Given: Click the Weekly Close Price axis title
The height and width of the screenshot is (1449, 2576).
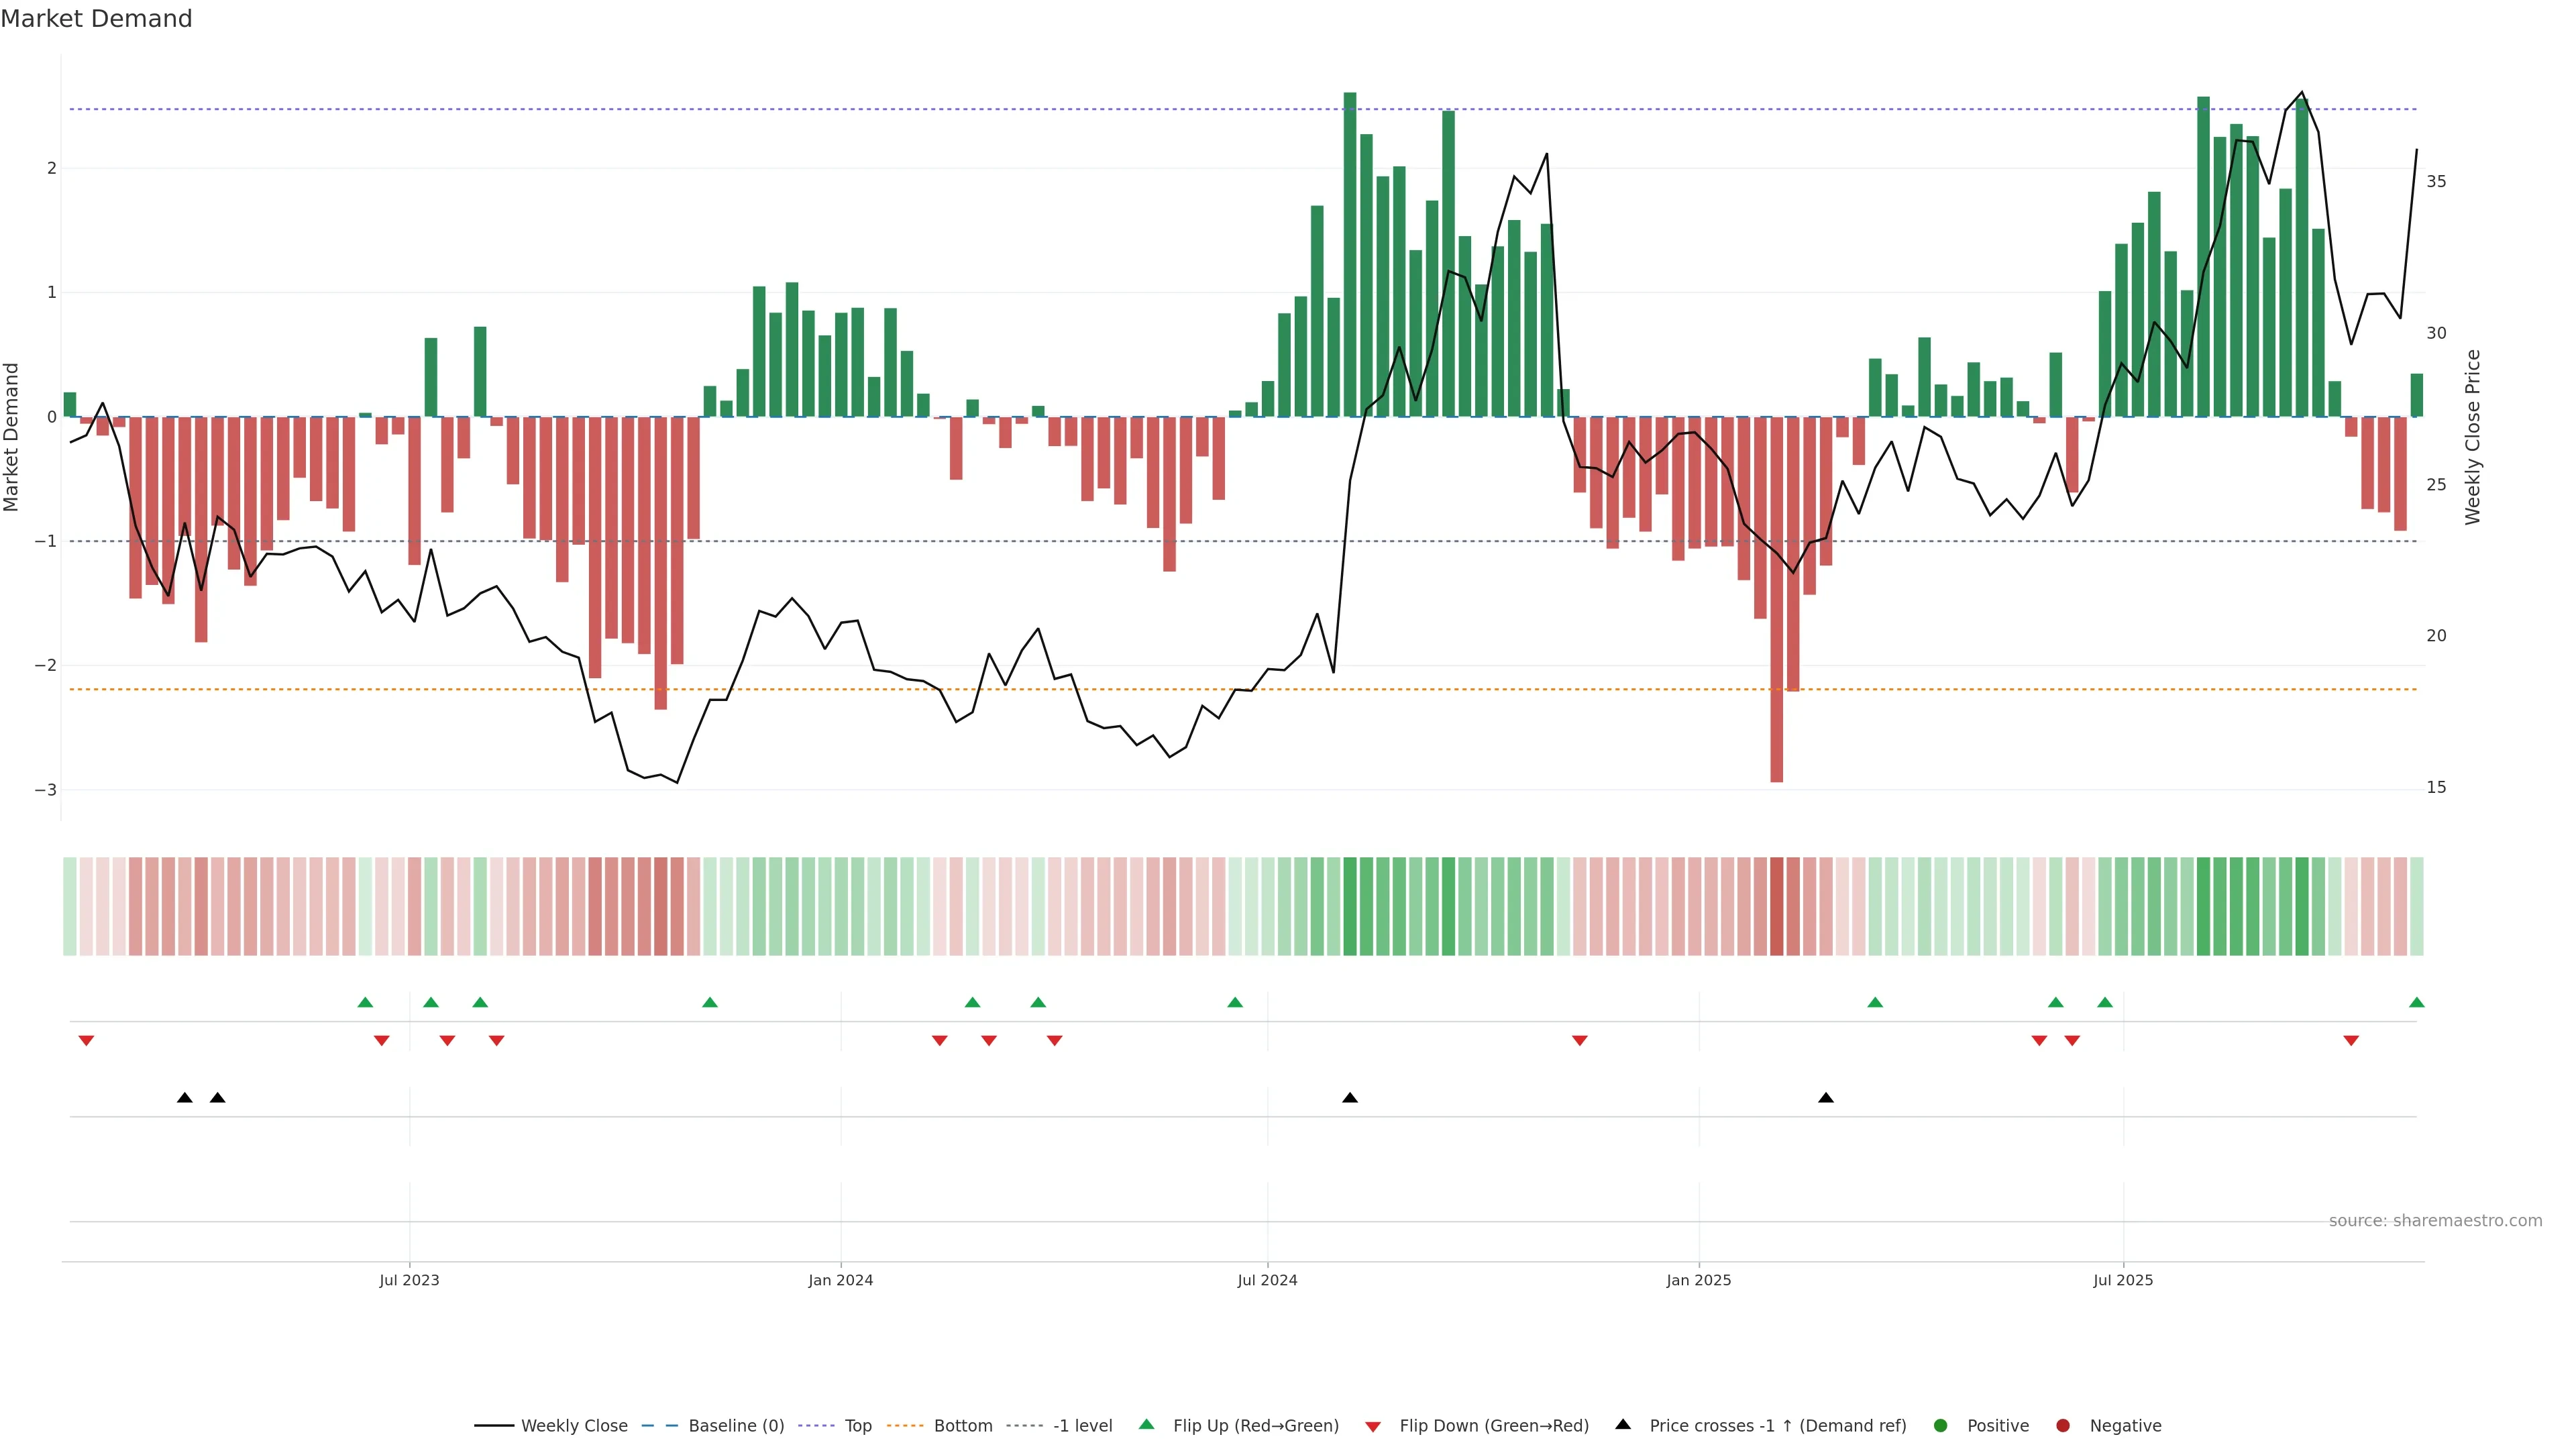Looking at the screenshot, I should (x=2473, y=437).
